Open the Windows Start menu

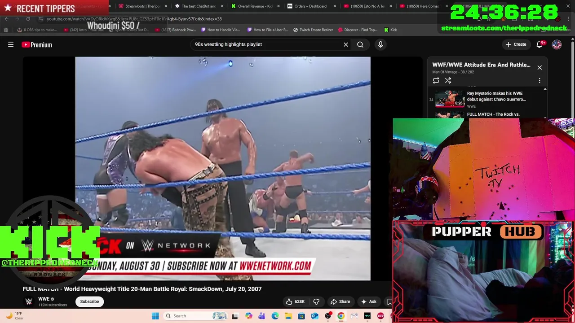155,316
